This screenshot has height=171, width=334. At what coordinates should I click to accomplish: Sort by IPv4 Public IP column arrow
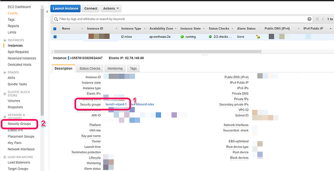pyautogui.click(x=331, y=29)
